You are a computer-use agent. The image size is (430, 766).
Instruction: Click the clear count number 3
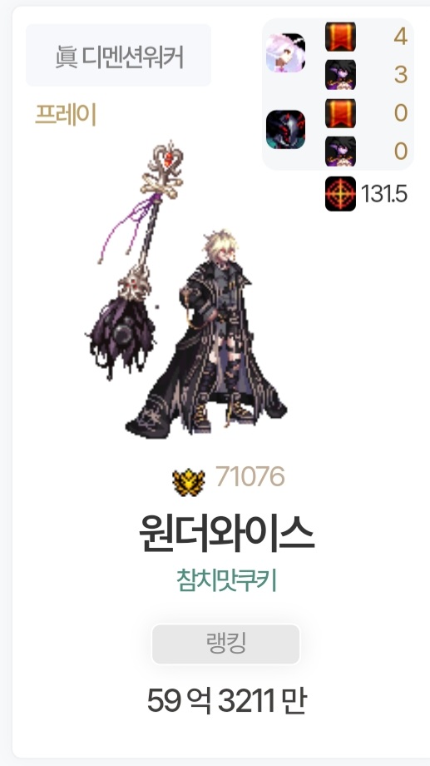click(401, 75)
